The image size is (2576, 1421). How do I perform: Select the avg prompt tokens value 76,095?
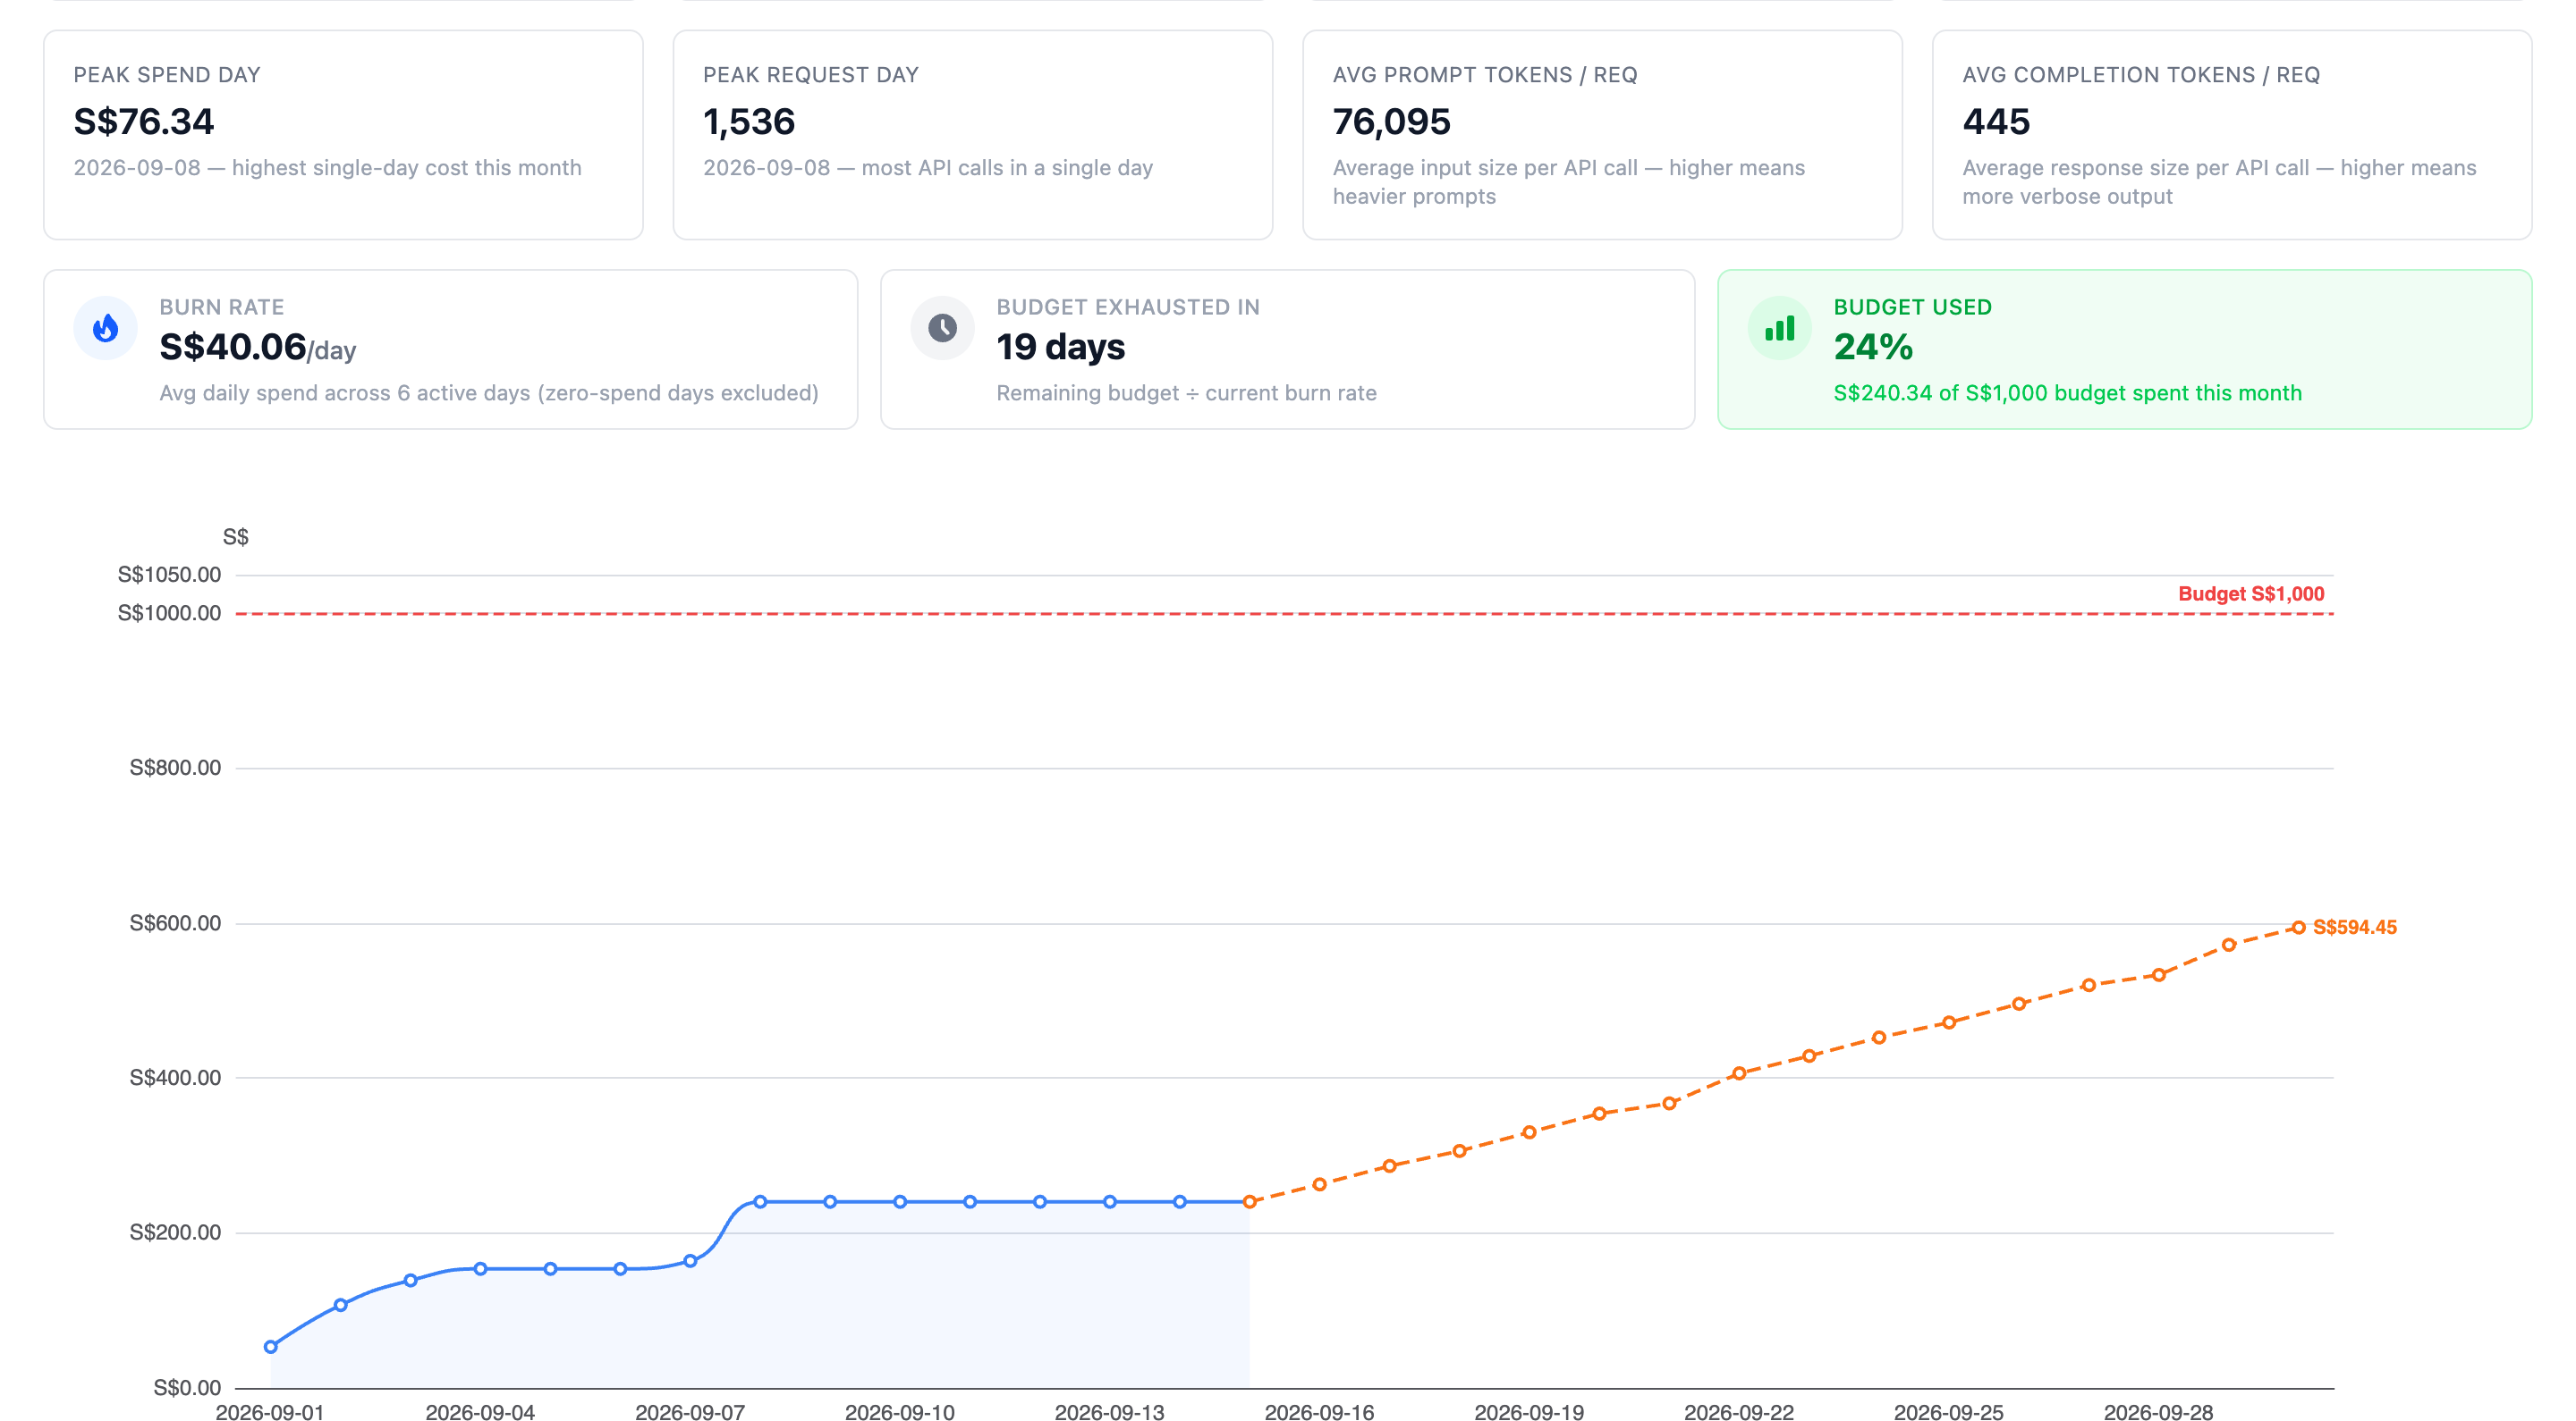tap(1391, 122)
